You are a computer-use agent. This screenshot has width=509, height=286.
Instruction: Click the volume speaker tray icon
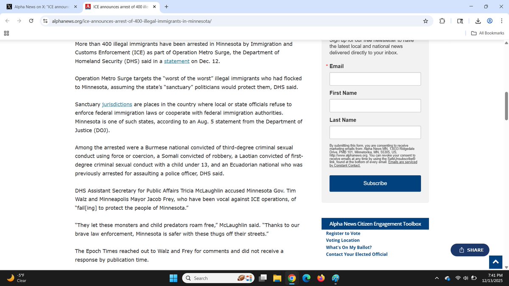click(466, 278)
